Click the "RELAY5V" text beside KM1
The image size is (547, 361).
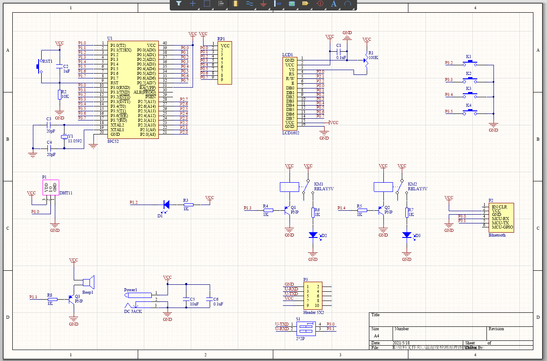[324, 189]
